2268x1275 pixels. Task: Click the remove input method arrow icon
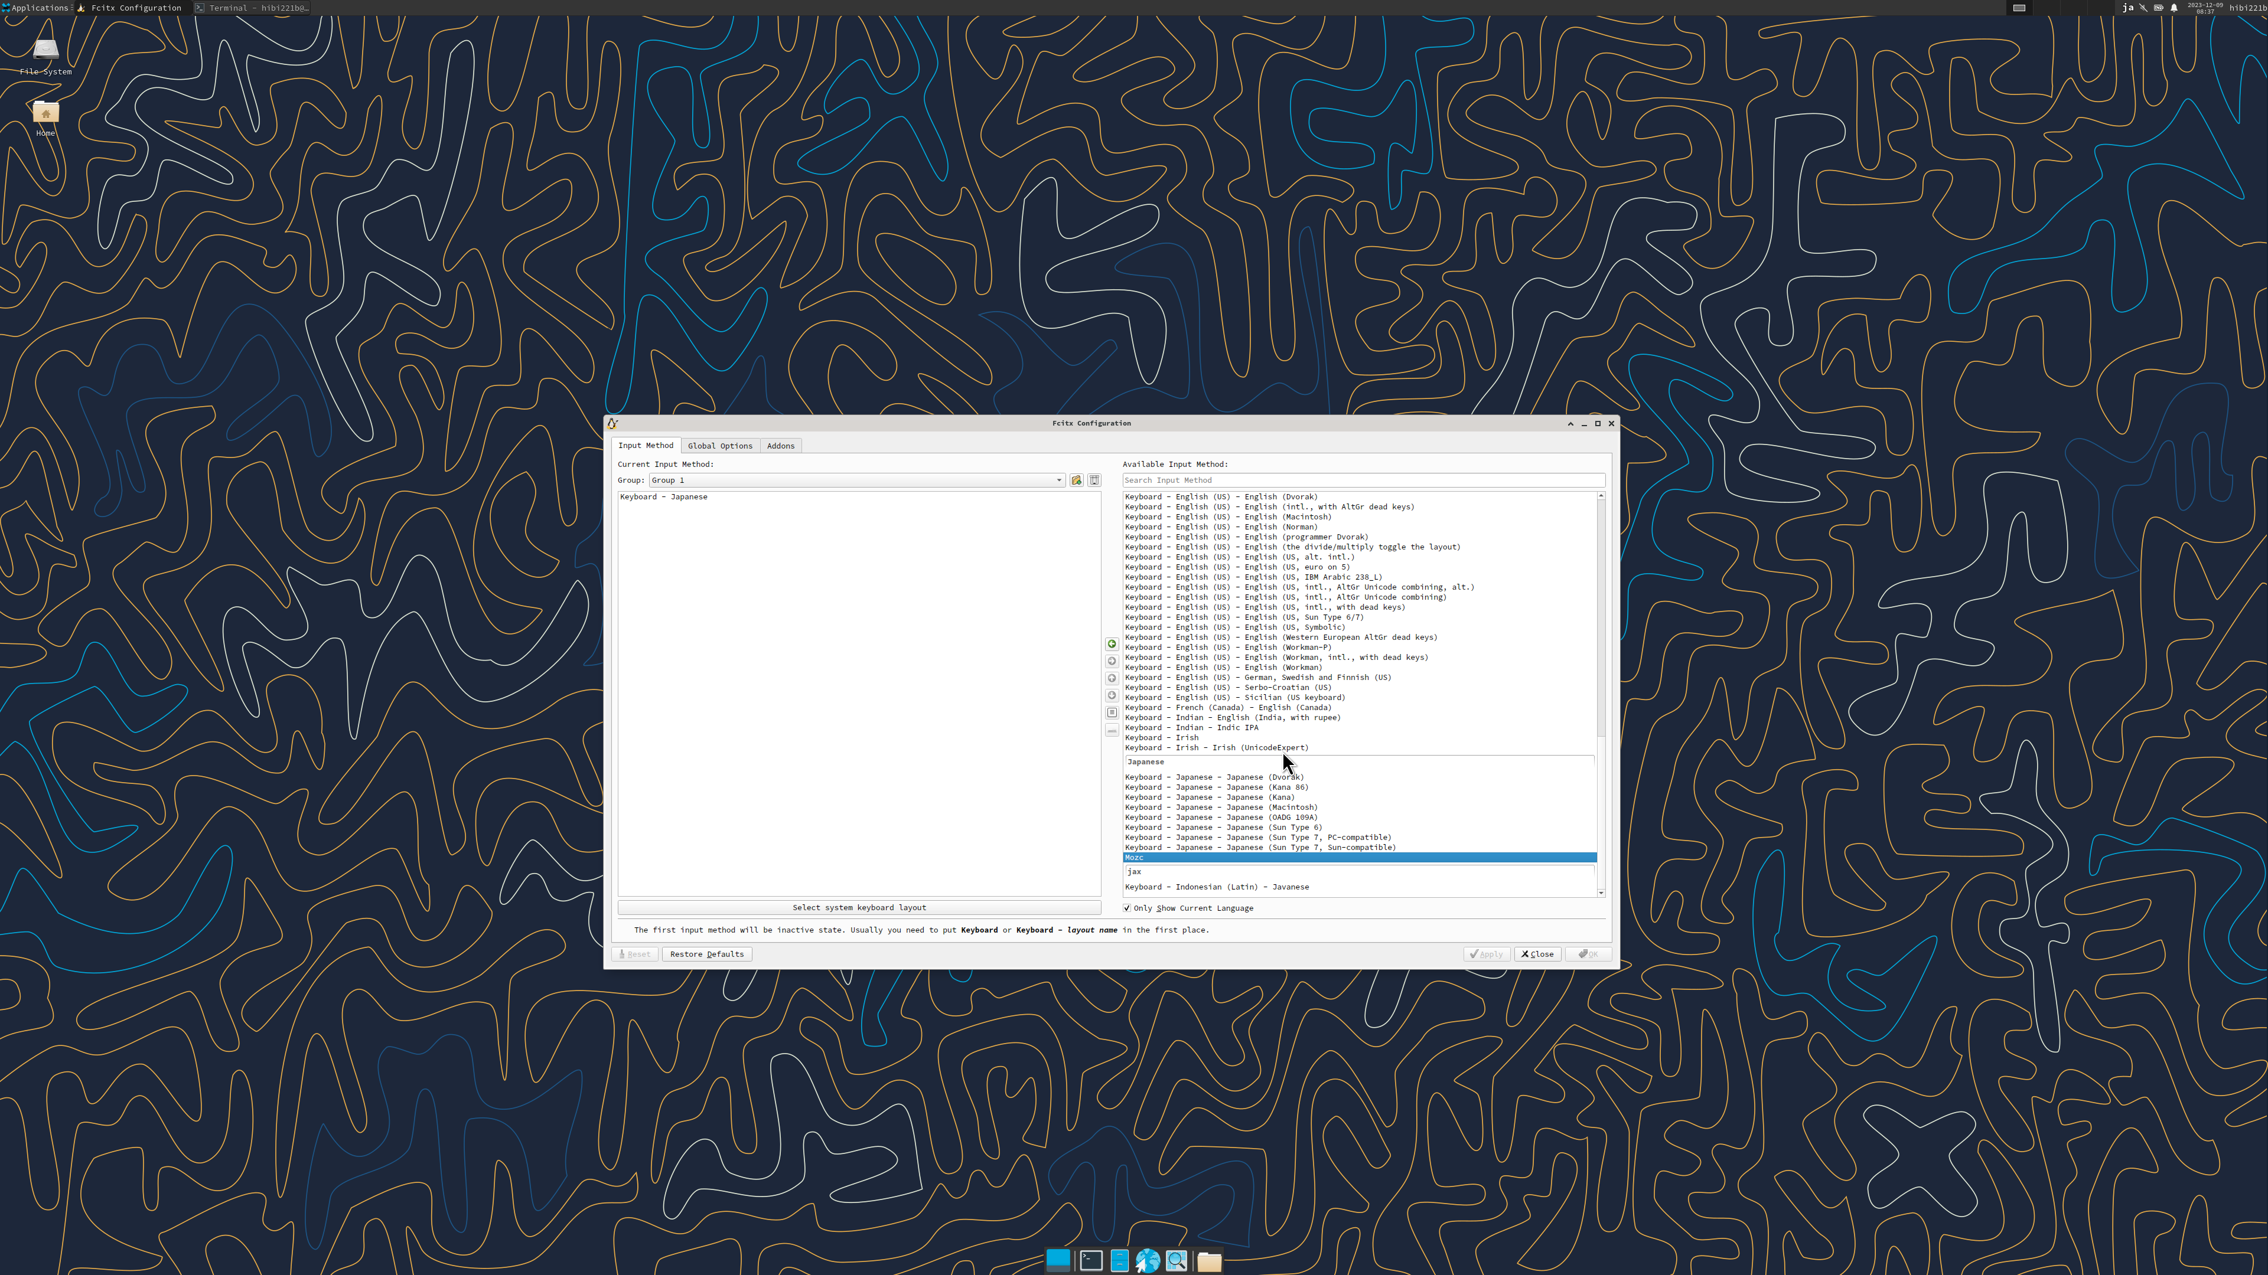pos(1112,661)
